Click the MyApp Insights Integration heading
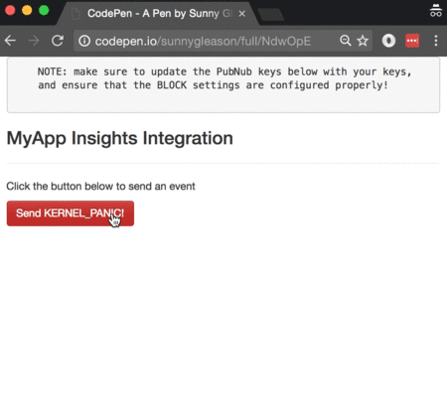Screen dimensions: 447x405 [120, 138]
